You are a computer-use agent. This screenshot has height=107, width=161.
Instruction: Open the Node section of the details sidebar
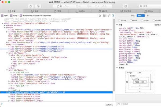(x=133, y=16)
